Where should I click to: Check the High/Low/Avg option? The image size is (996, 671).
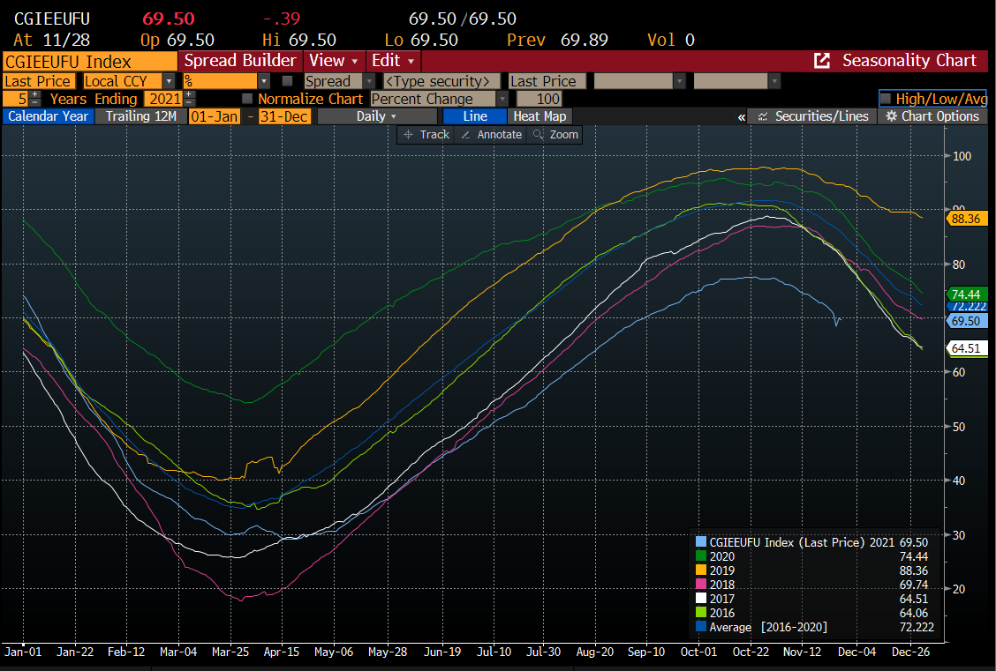[886, 99]
